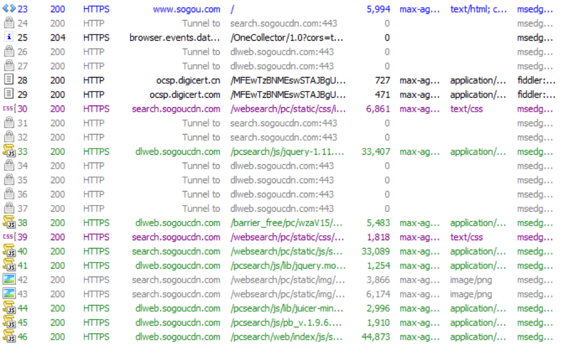Pick the lock icon of session 31
572x344 pixels.
click(x=9, y=122)
